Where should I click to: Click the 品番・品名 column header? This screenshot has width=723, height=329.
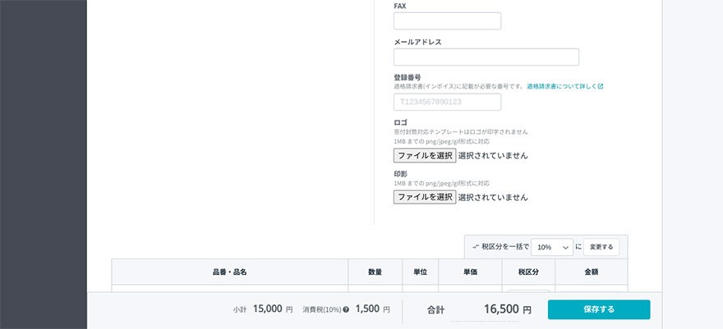[x=229, y=272]
